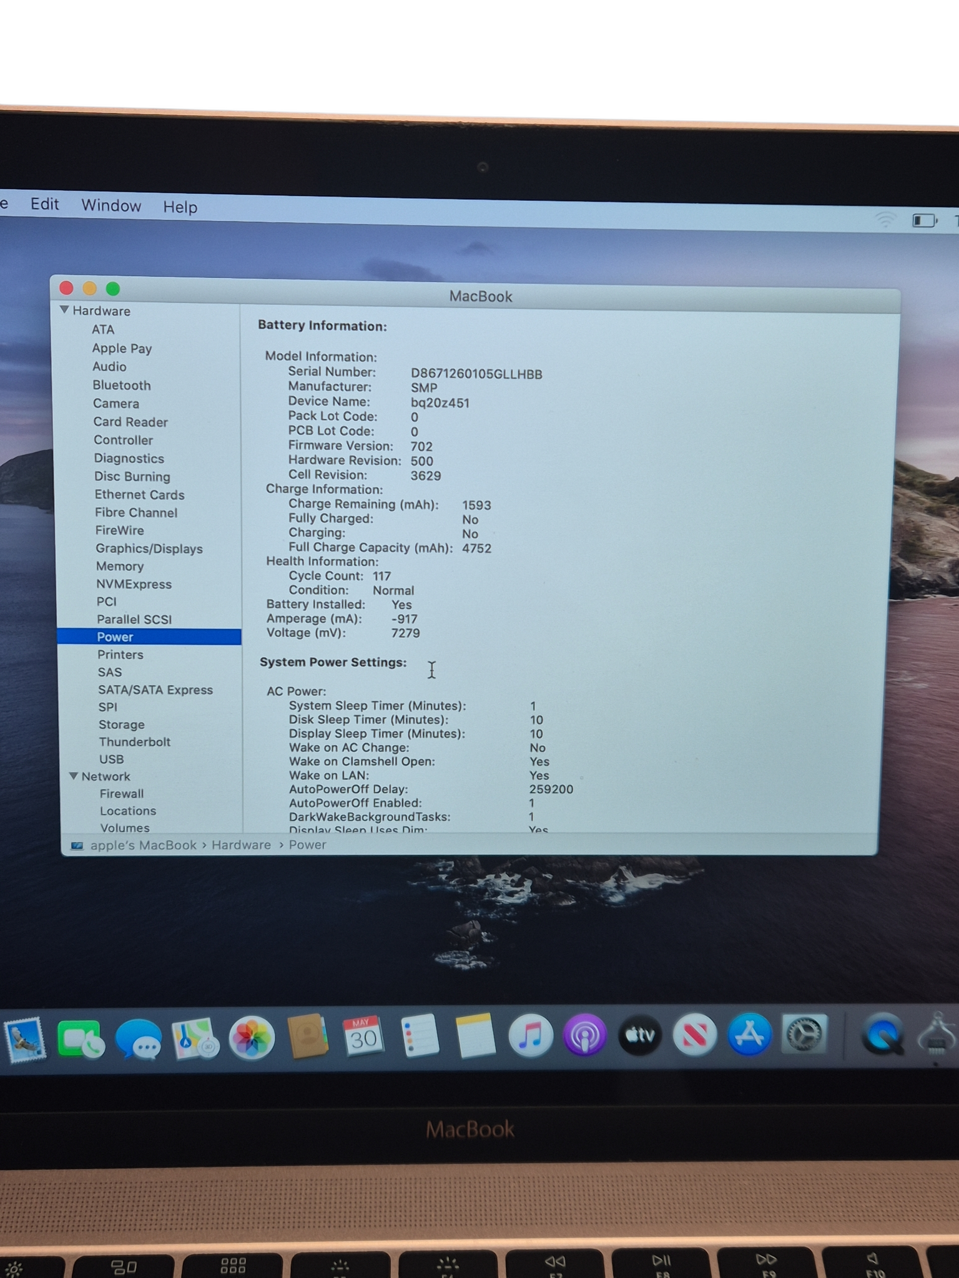The image size is (959, 1278).
Task: Collapse the Hardware section triangle
Action: point(64,310)
